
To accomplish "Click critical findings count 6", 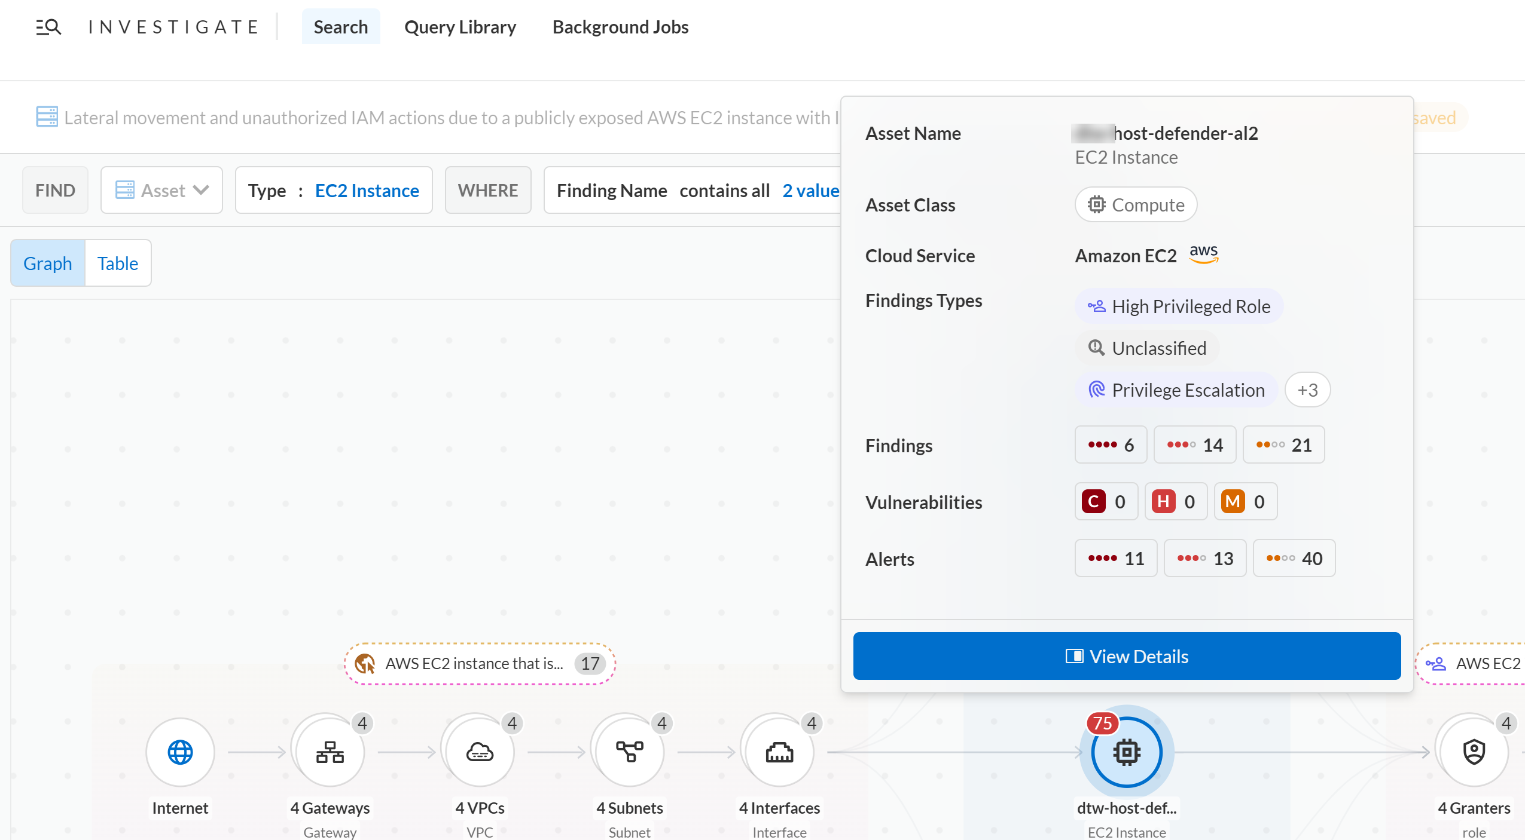I will [1111, 444].
